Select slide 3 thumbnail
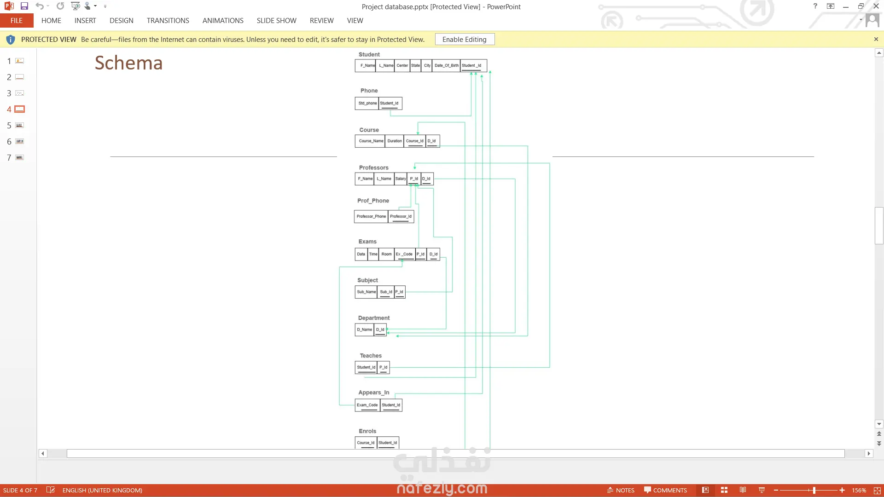The width and height of the screenshot is (884, 497). click(19, 93)
